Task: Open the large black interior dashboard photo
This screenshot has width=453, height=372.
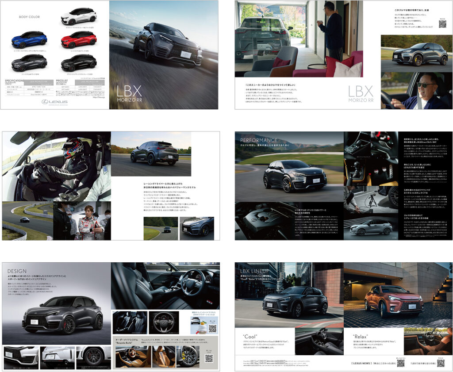Action: (165, 286)
